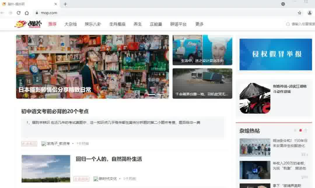Click the back arrow in the browser
The image size is (315, 188).
pyautogui.click(x=3, y=13)
